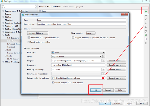Expand the Project tree node
The height and width of the screenshot is (106, 150).
coord(3,26)
